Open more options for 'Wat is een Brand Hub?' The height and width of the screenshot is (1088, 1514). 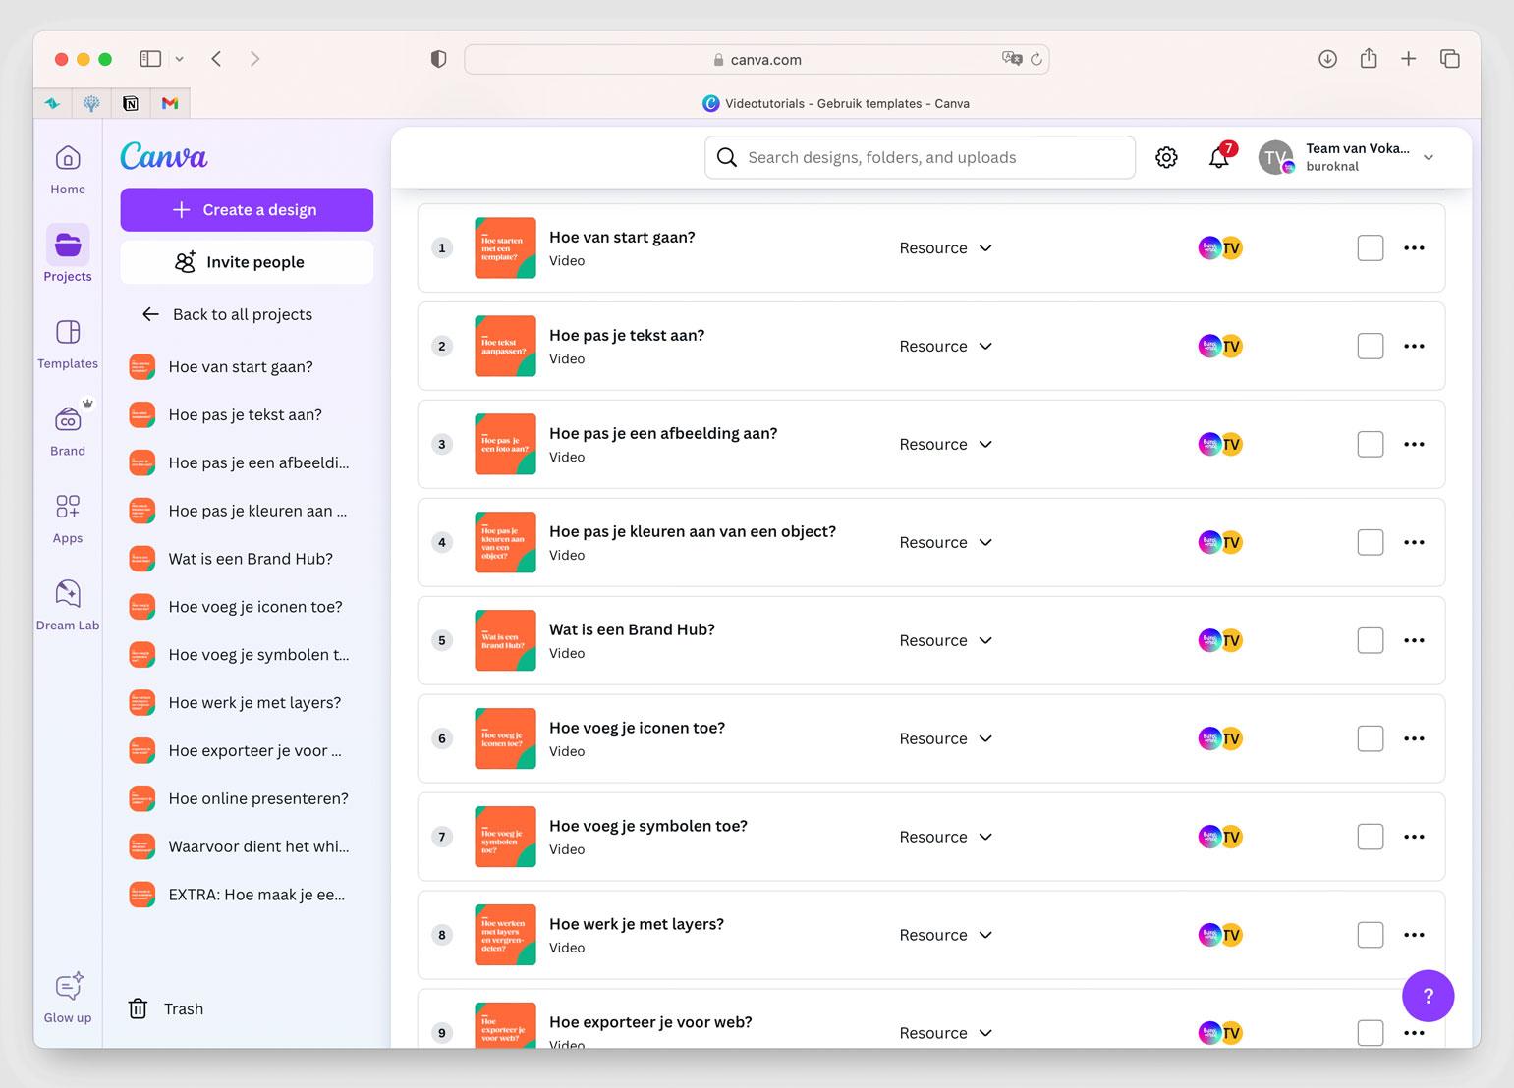[1414, 640]
